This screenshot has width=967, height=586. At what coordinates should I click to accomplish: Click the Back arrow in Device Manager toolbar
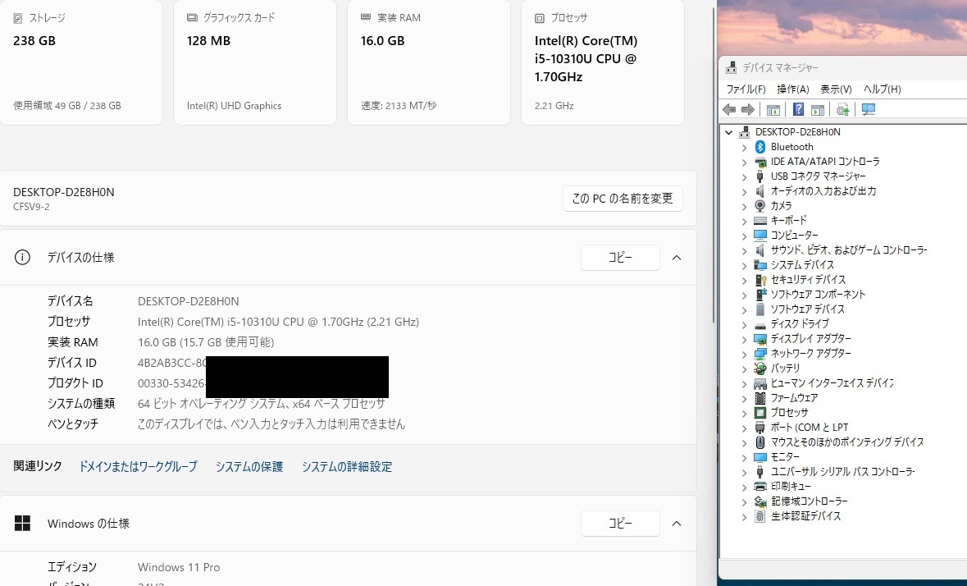(729, 110)
